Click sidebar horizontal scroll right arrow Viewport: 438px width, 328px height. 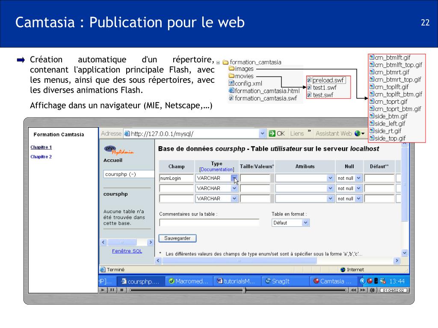pyautogui.click(x=151, y=242)
